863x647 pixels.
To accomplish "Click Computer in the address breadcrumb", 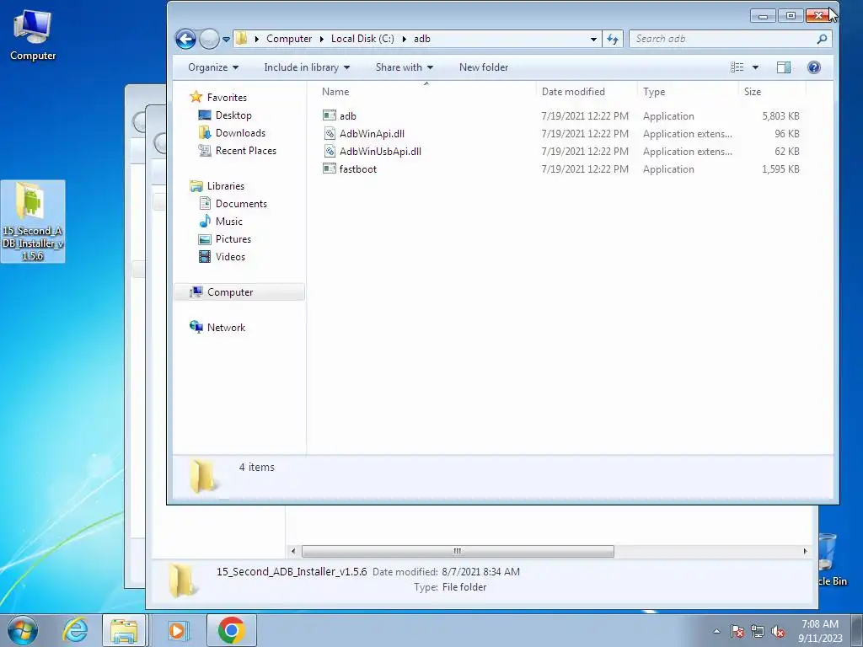I will 289,39.
